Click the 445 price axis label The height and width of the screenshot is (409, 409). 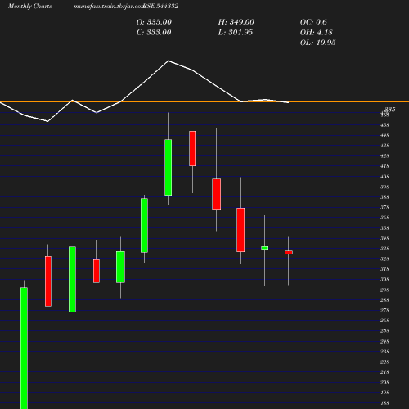coord(384,136)
